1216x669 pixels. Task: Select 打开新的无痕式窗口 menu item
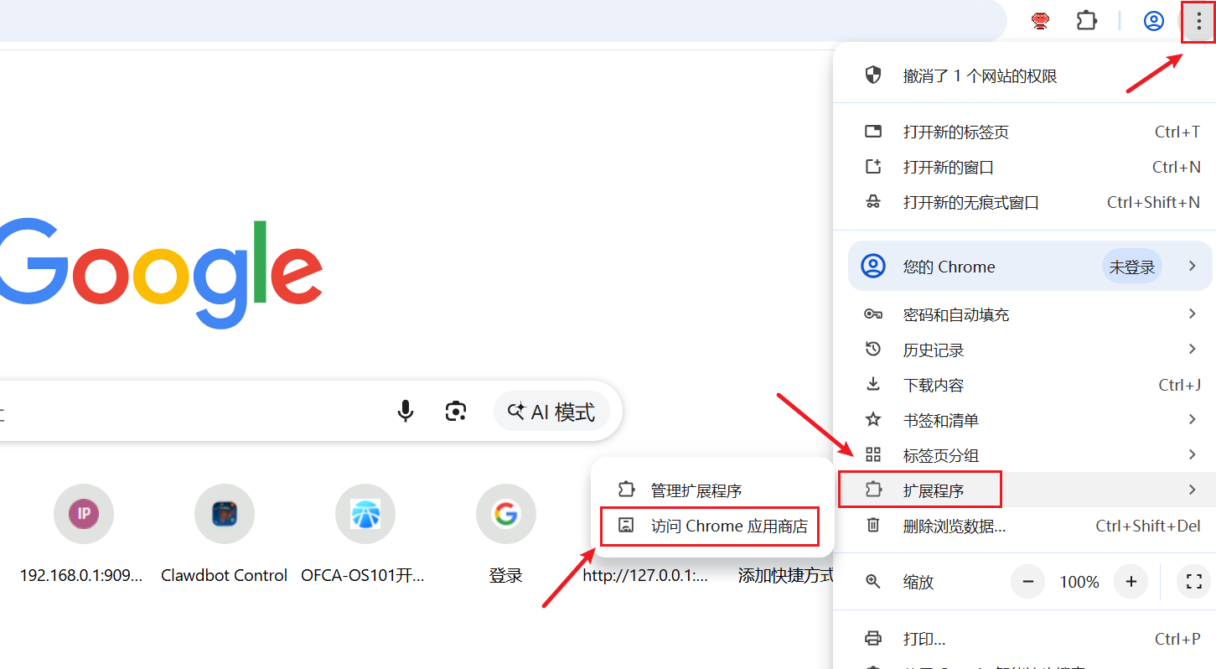pos(1024,202)
